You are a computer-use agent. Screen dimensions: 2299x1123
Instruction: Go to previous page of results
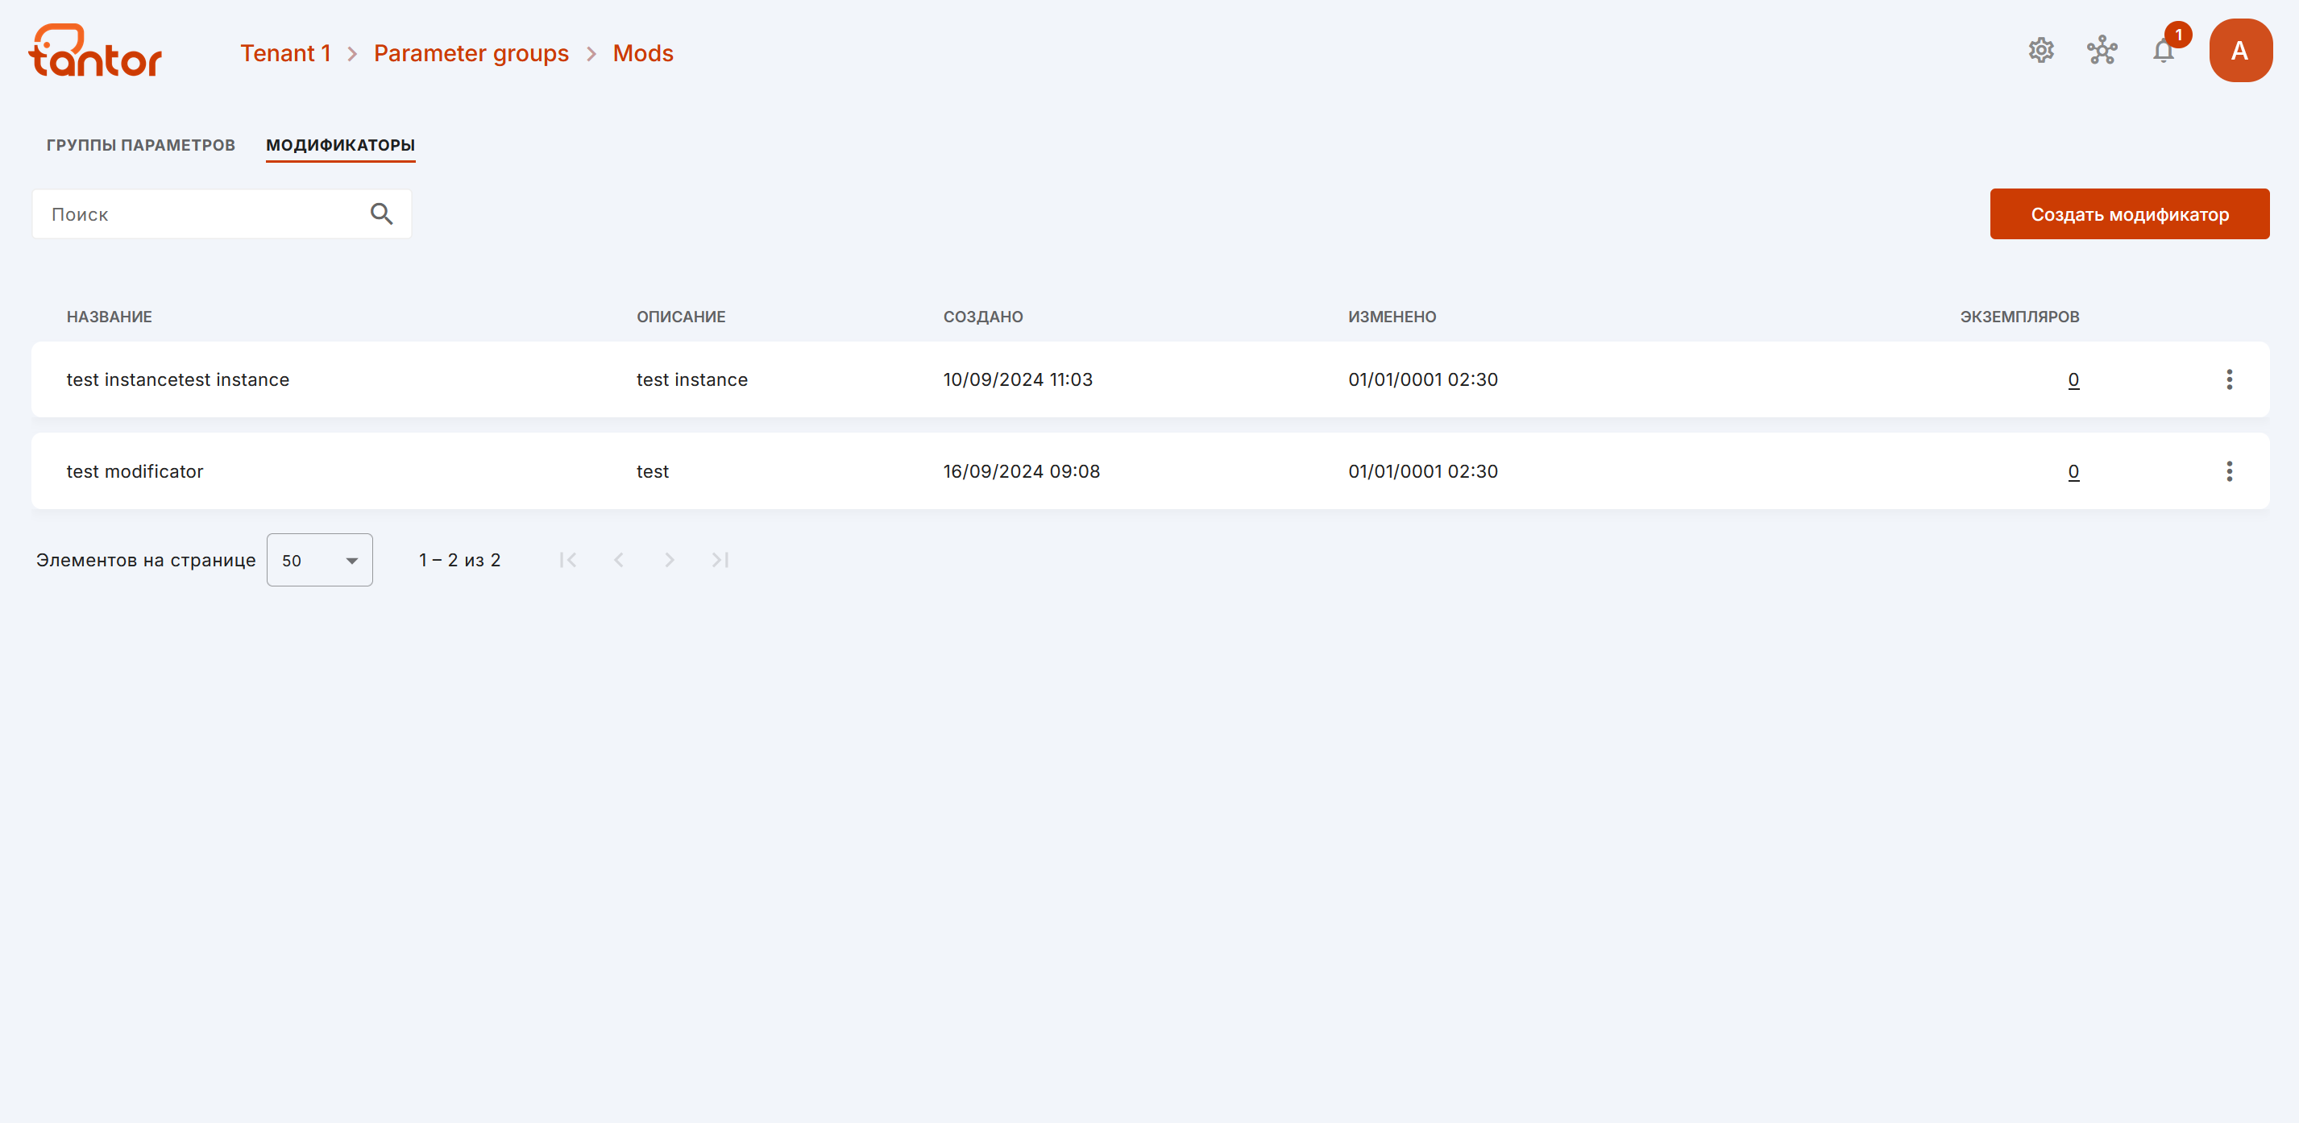pyautogui.click(x=619, y=560)
